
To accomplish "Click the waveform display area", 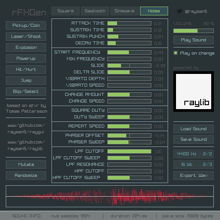I will pyautogui.click(x=110, y=196).
